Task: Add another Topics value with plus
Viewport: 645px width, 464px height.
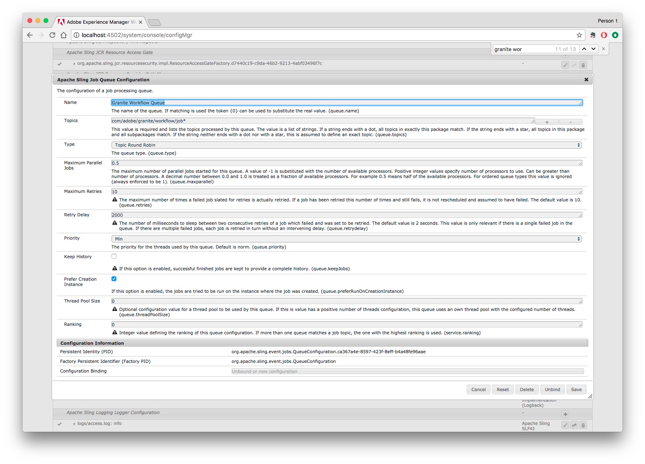Action: click(547, 122)
